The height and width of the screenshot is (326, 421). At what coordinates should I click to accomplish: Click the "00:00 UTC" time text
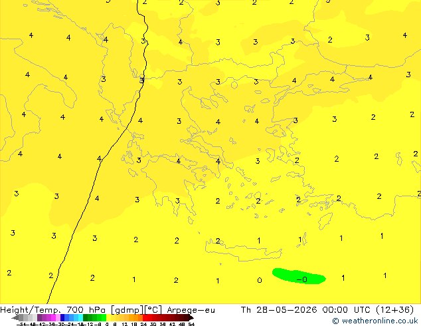[x=346, y=310]
